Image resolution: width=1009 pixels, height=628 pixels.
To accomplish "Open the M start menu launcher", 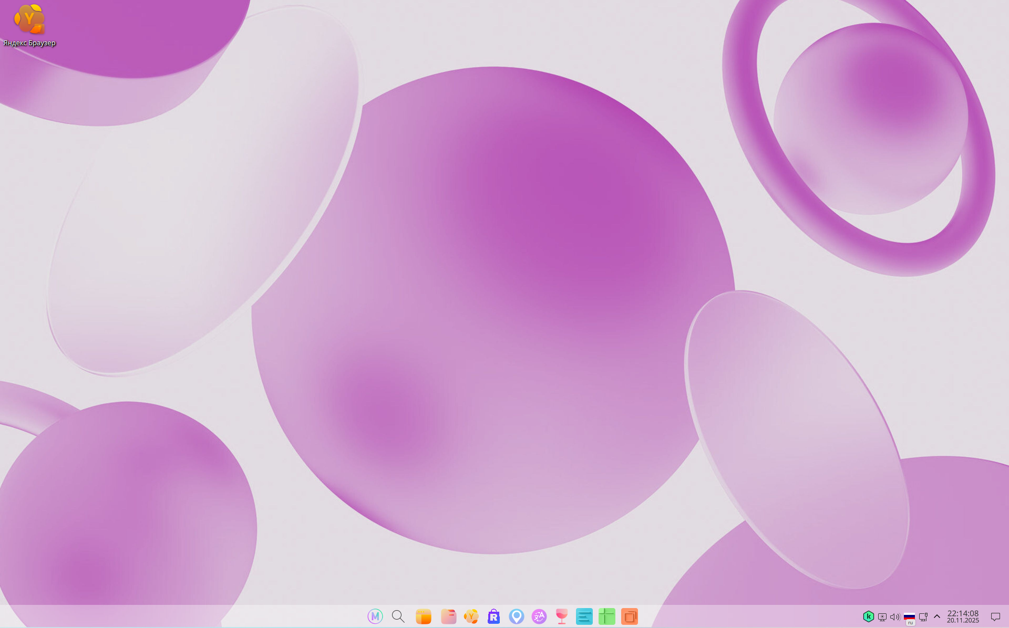I will (x=375, y=616).
